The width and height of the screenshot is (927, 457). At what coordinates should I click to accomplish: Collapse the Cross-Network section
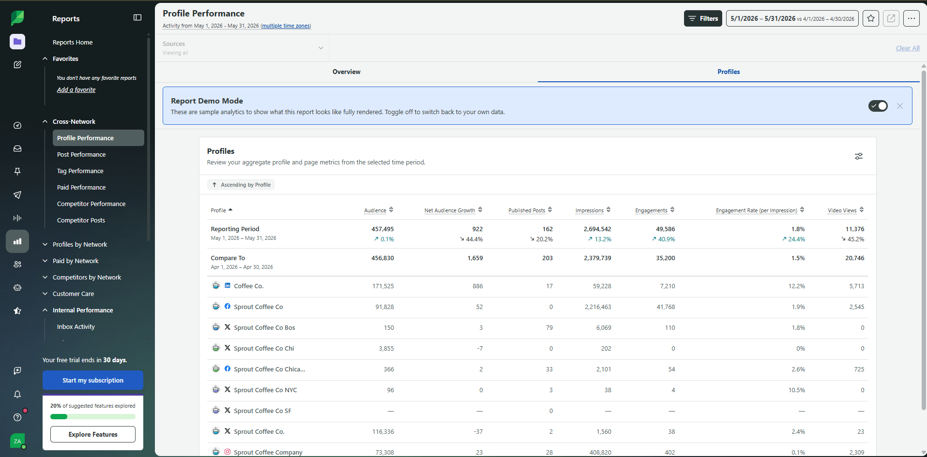coord(45,121)
